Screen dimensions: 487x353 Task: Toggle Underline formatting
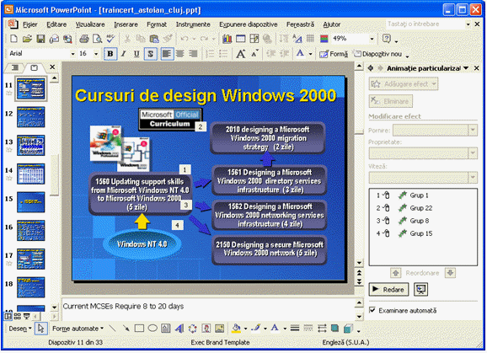tap(136, 54)
